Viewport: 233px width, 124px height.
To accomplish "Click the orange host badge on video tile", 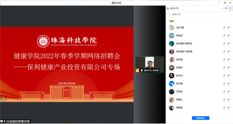I will [138, 70].
